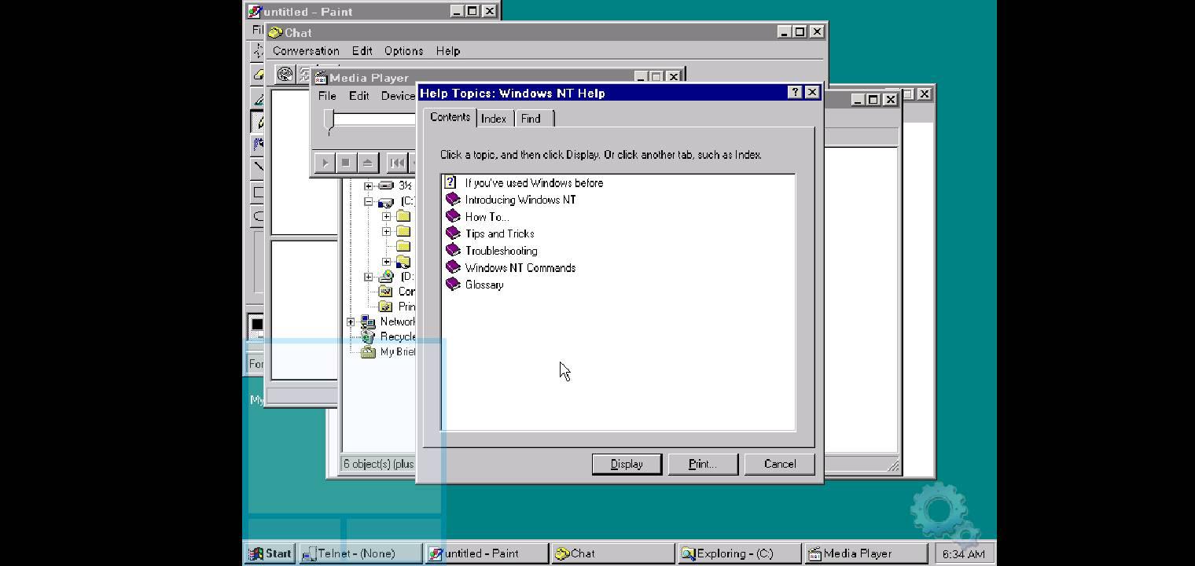This screenshot has height=566, width=1195.
Task: Click the Previous Mark button in Media Player
Action: (x=397, y=163)
